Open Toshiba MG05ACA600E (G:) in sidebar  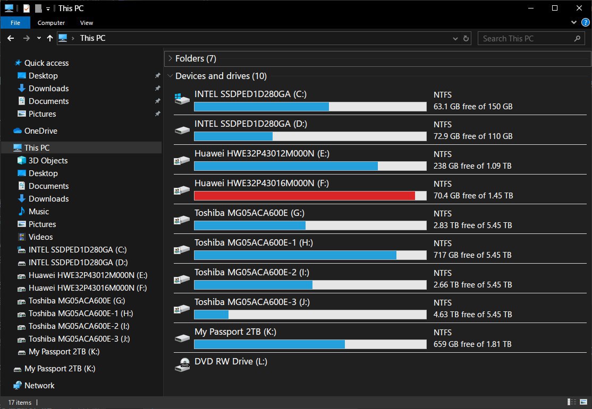[x=77, y=301]
